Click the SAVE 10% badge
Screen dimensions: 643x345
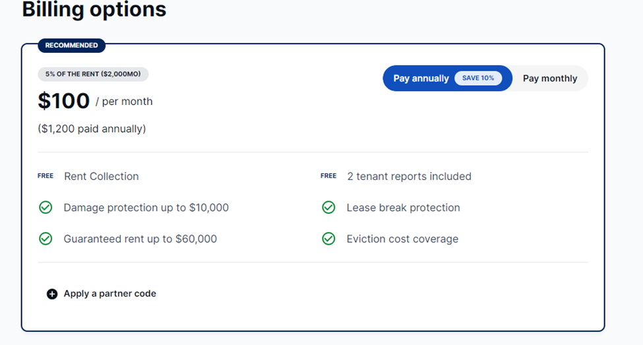[x=478, y=78]
